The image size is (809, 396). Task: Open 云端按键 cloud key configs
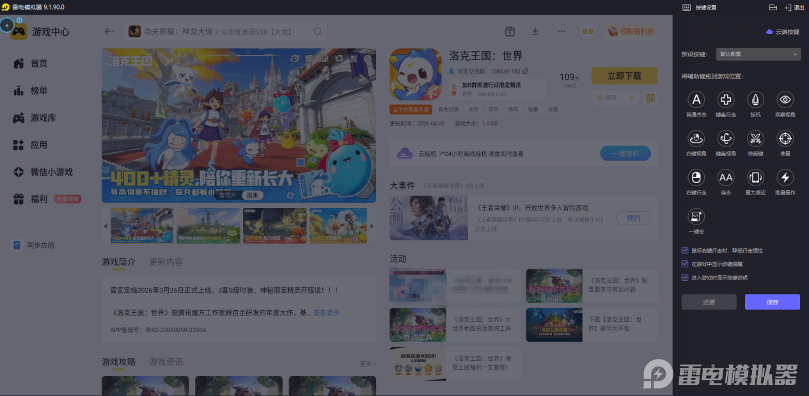(x=783, y=31)
